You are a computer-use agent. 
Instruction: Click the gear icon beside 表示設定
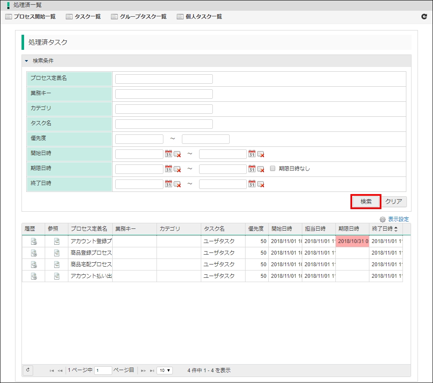point(383,219)
